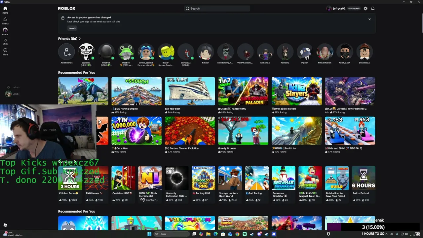The width and height of the screenshot is (423, 238).
Task: Open Discord from the taskbar
Action: (x=259, y=234)
